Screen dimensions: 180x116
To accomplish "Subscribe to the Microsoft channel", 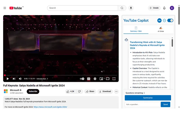I will 33,91.
